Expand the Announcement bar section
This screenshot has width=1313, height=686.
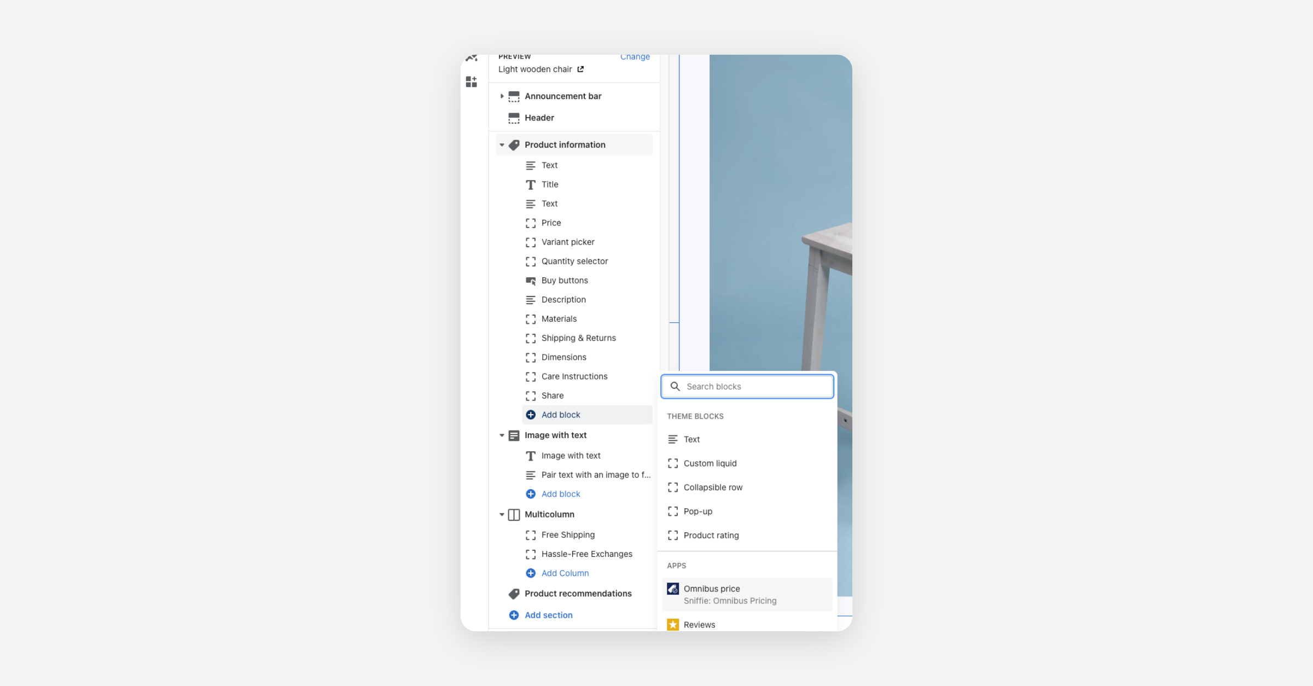[x=502, y=96]
